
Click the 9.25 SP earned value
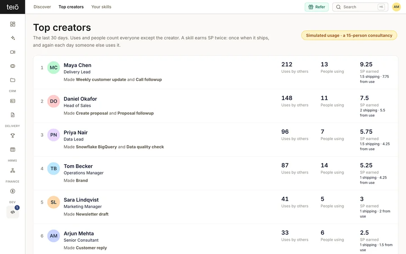(366, 64)
